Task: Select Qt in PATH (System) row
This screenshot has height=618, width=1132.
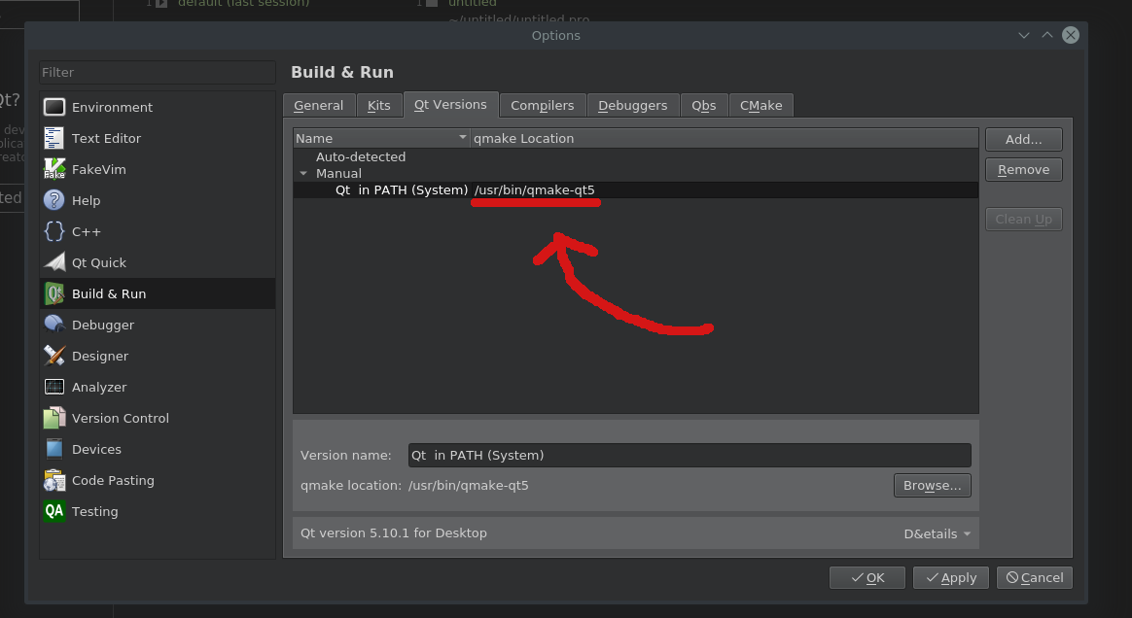Action: 635,190
